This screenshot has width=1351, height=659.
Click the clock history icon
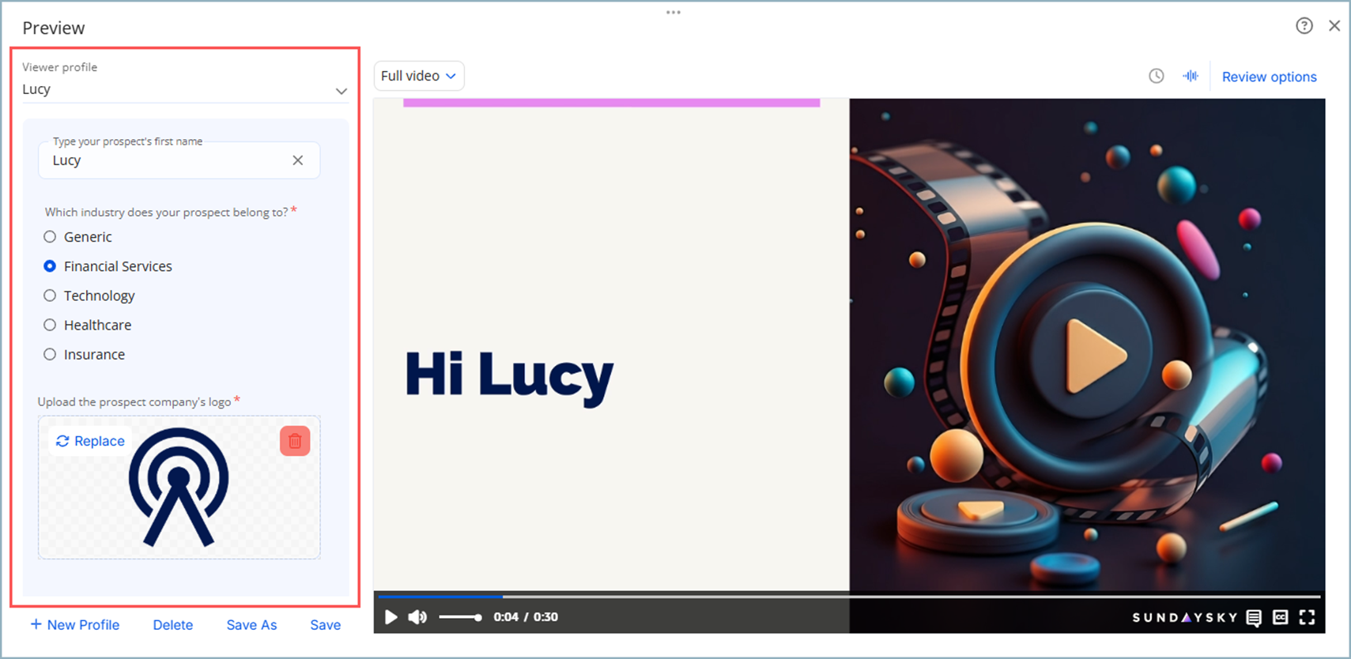point(1157,76)
